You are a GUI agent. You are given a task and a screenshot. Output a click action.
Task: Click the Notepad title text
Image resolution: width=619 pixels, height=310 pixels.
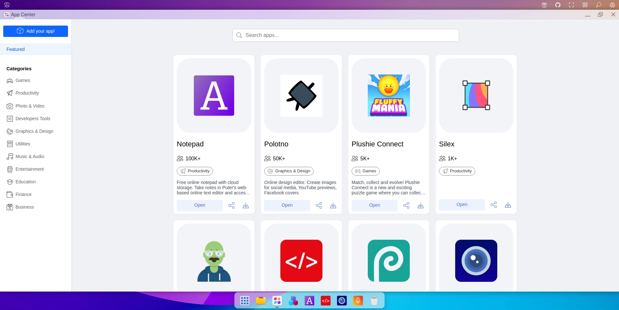(x=190, y=144)
